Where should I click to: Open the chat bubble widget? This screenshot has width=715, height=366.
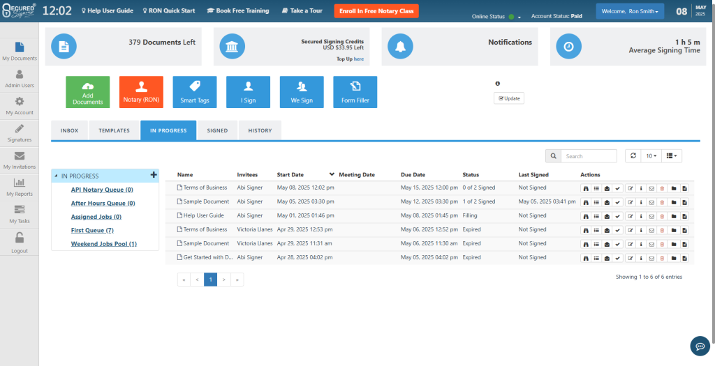pyautogui.click(x=700, y=346)
